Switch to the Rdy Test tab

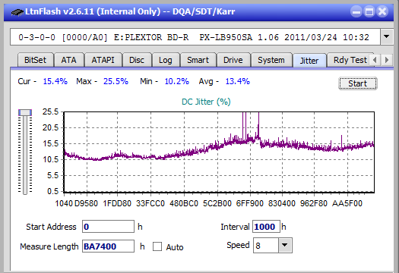click(350, 60)
